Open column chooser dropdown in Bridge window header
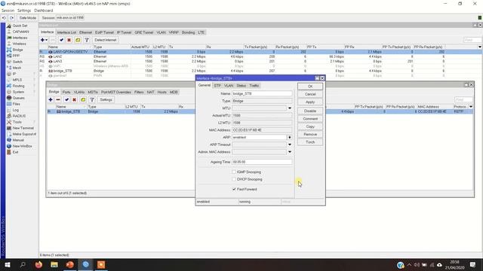Image resolution: width=483 pixels, height=271 pixels. [x=471, y=107]
